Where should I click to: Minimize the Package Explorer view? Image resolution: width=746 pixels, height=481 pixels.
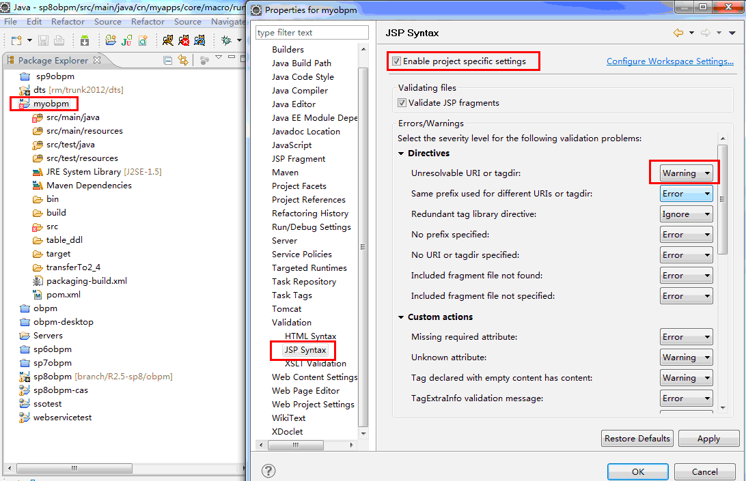[x=232, y=57]
